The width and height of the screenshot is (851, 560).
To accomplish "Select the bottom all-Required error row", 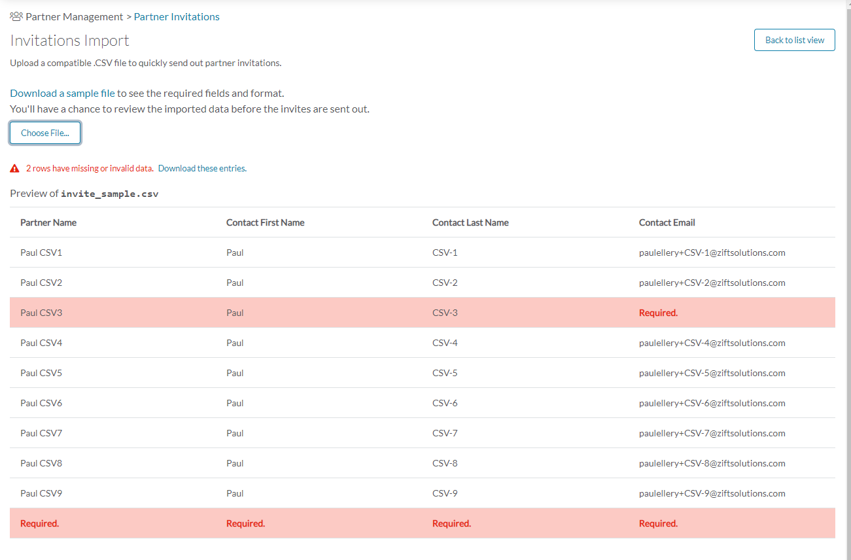I will (262, 523).
